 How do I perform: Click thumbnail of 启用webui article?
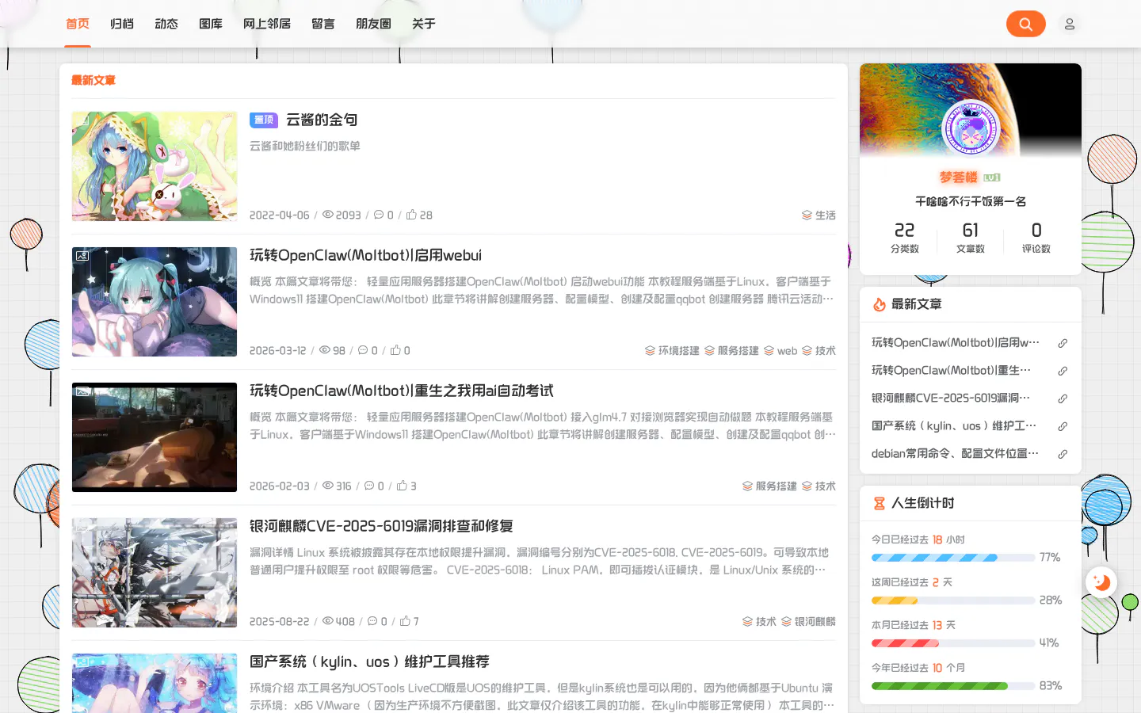pos(155,302)
